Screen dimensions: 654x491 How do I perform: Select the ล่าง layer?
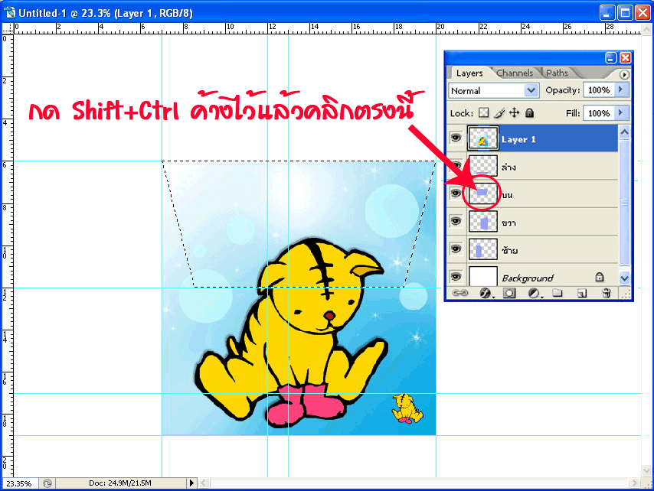(x=532, y=166)
